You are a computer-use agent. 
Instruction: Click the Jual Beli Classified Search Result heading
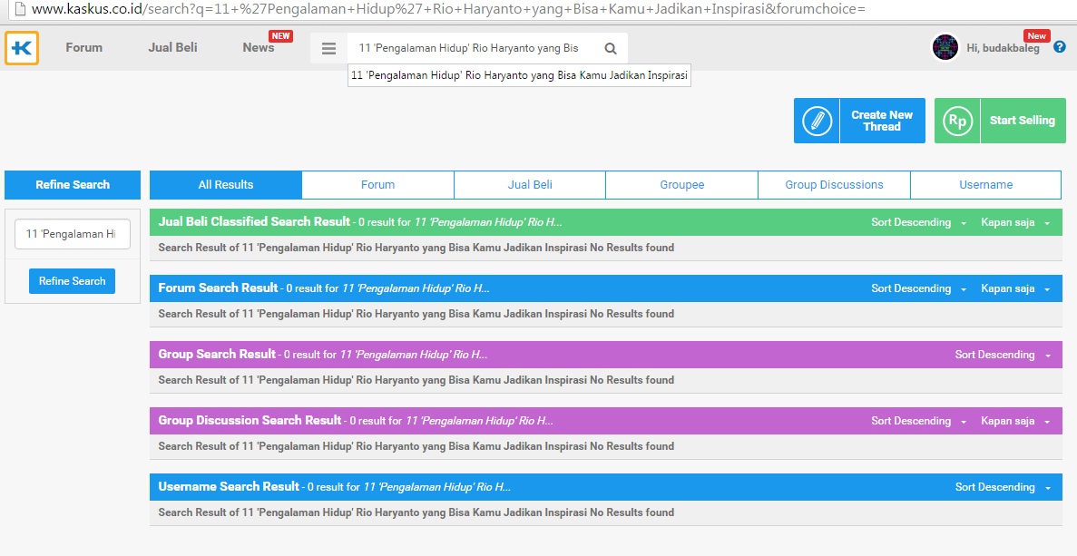point(254,221)
